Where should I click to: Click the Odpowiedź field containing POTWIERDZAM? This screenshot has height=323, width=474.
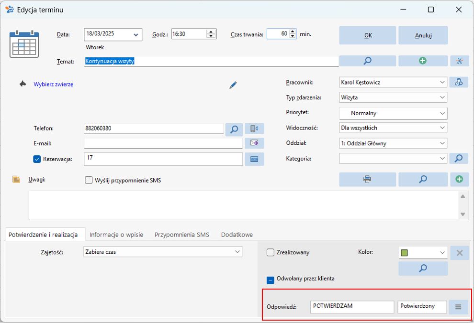tap(352, 307)
